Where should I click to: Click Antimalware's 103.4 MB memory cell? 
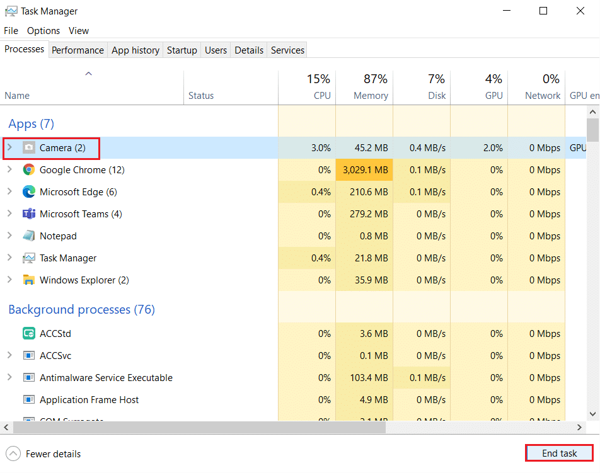[x=364, y=378]
